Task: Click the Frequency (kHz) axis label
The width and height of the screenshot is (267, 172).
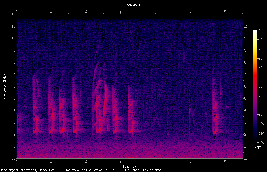Action: click(5, 87)
